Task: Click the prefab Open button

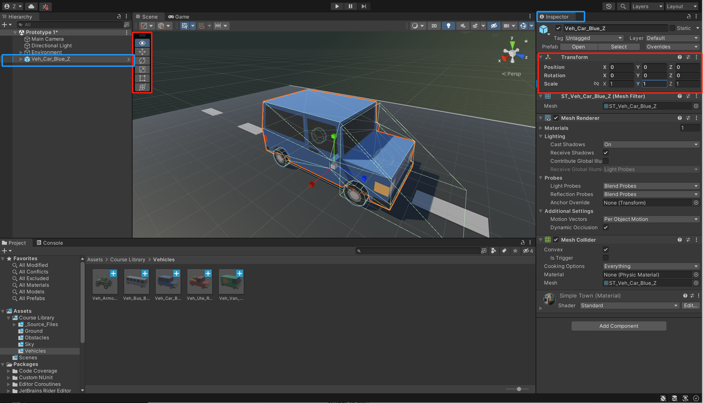Action: click(x=578, y=47)
